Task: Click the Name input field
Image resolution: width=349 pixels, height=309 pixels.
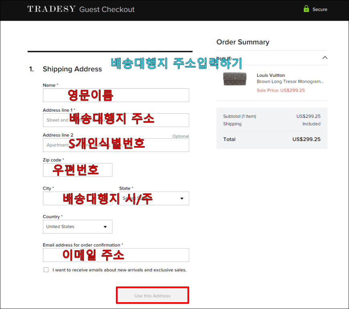Action: [116, 95]
